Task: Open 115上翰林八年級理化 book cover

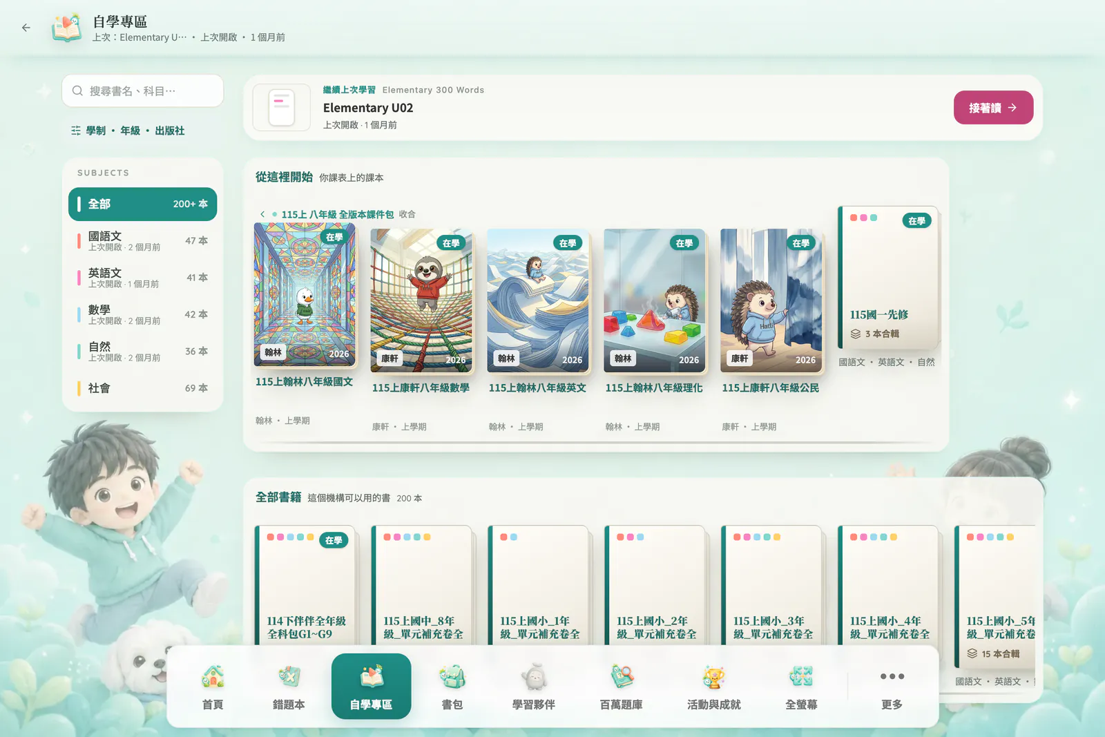Action: tap(655, 300)
